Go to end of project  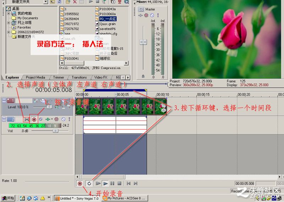click(136, 184)
